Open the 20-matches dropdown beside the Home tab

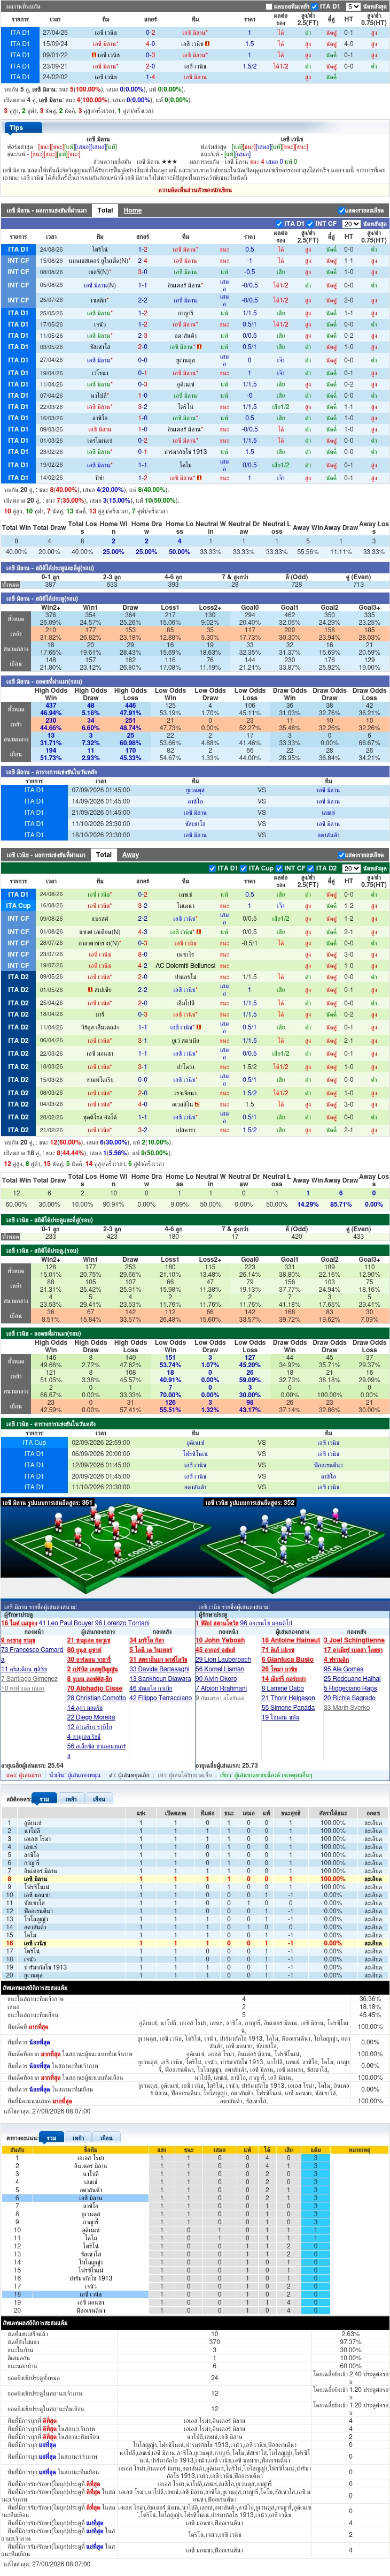[x=350, y=224]
